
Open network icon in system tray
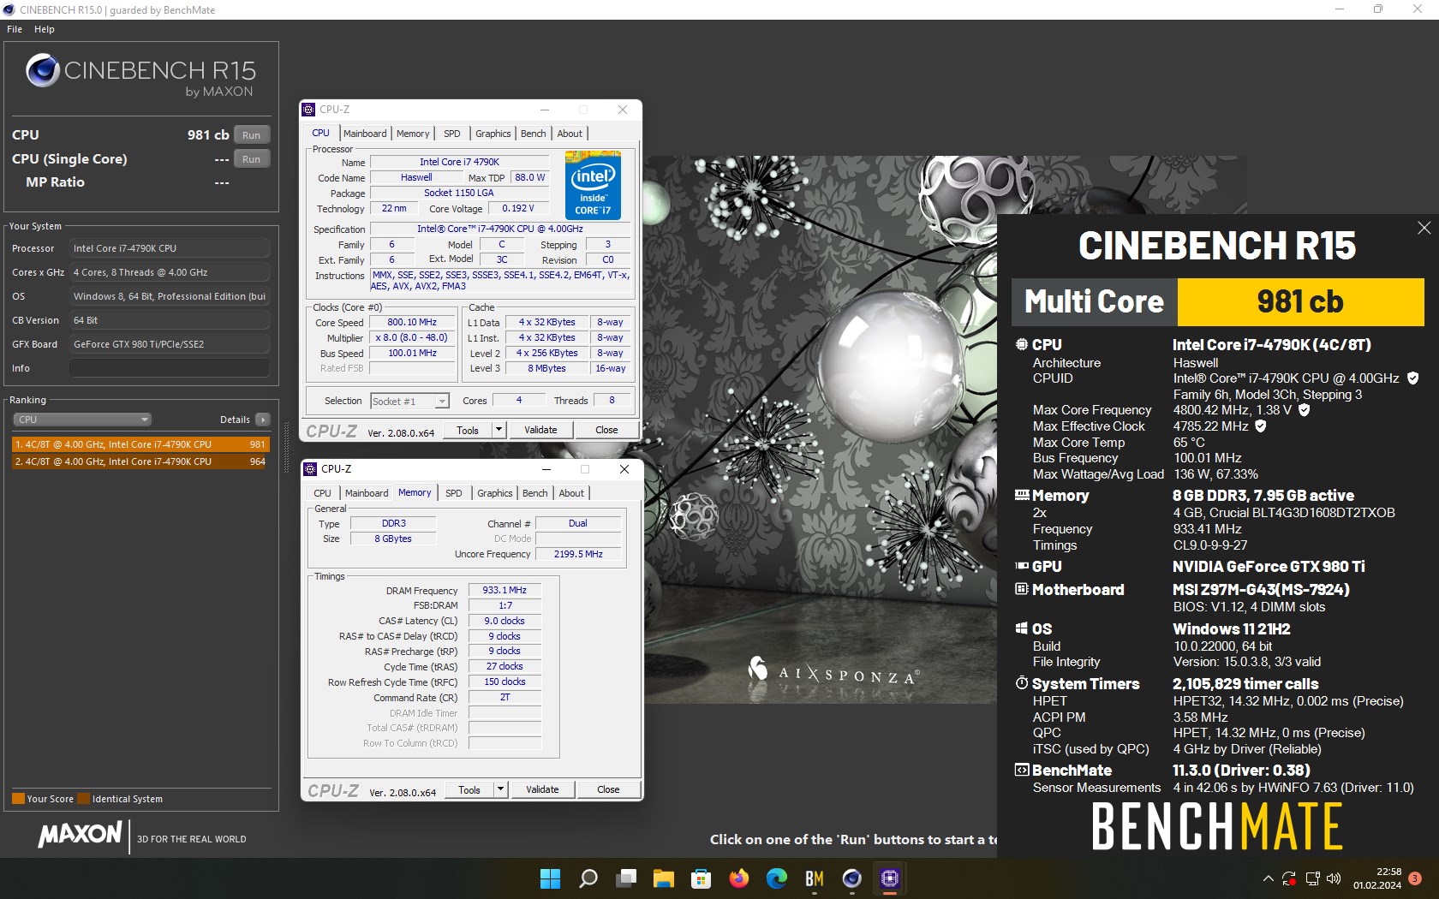(x=1312, y=878)
